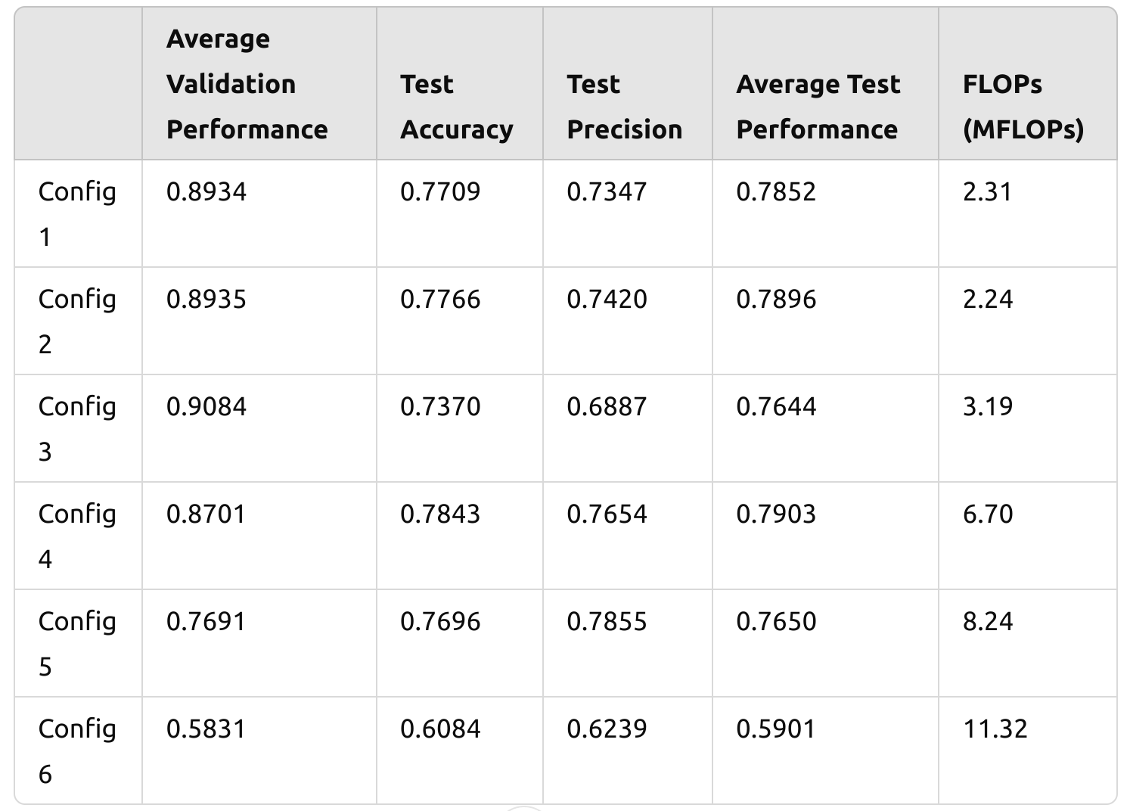Click the Average Validation Performance column header
The image size is (1130, 811).
(247, 84)
